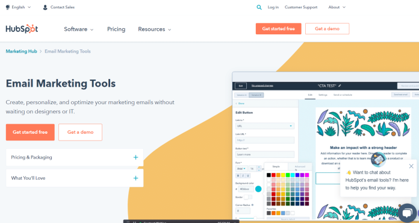
Task: Toggle italic in the Edit Button panel
Action: [x=243, y=175]
